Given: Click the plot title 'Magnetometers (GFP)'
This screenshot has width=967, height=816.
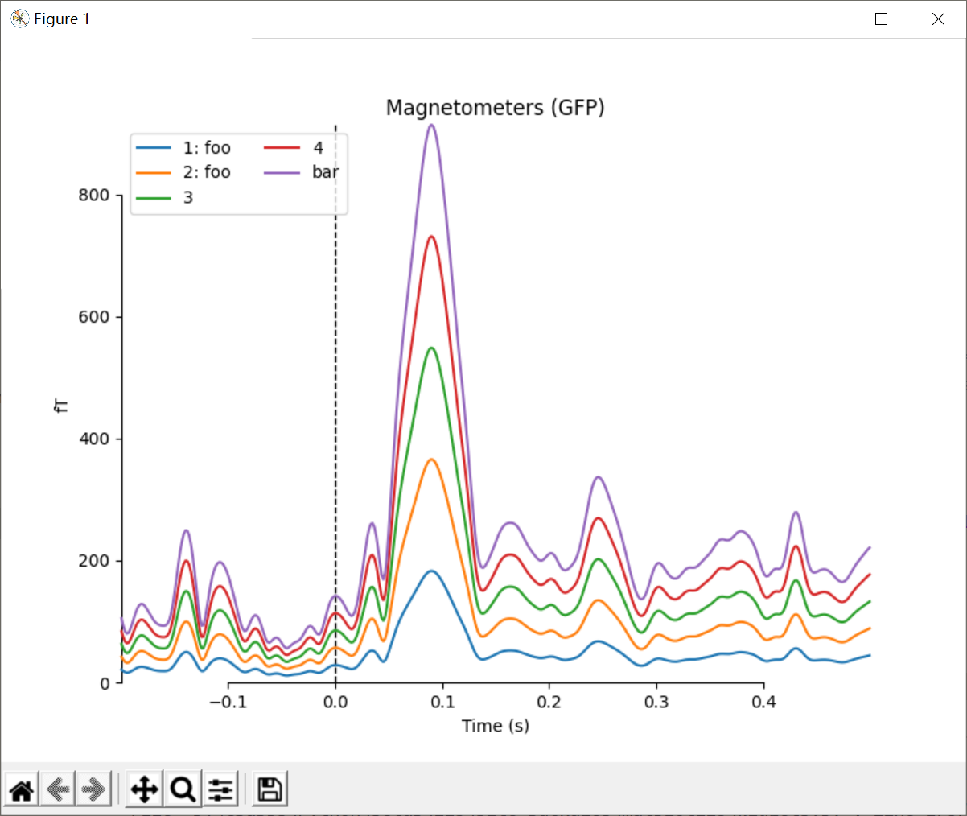Looking at the screenshot, I should pos(496,108).
